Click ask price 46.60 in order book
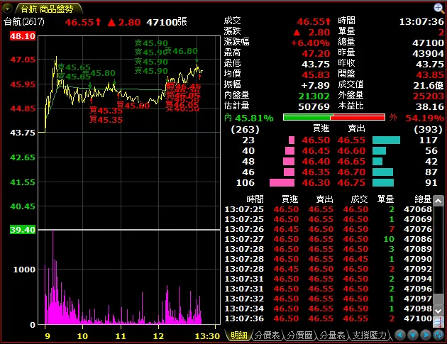This screenshot has width=447, height=344. tap(351, 151)
